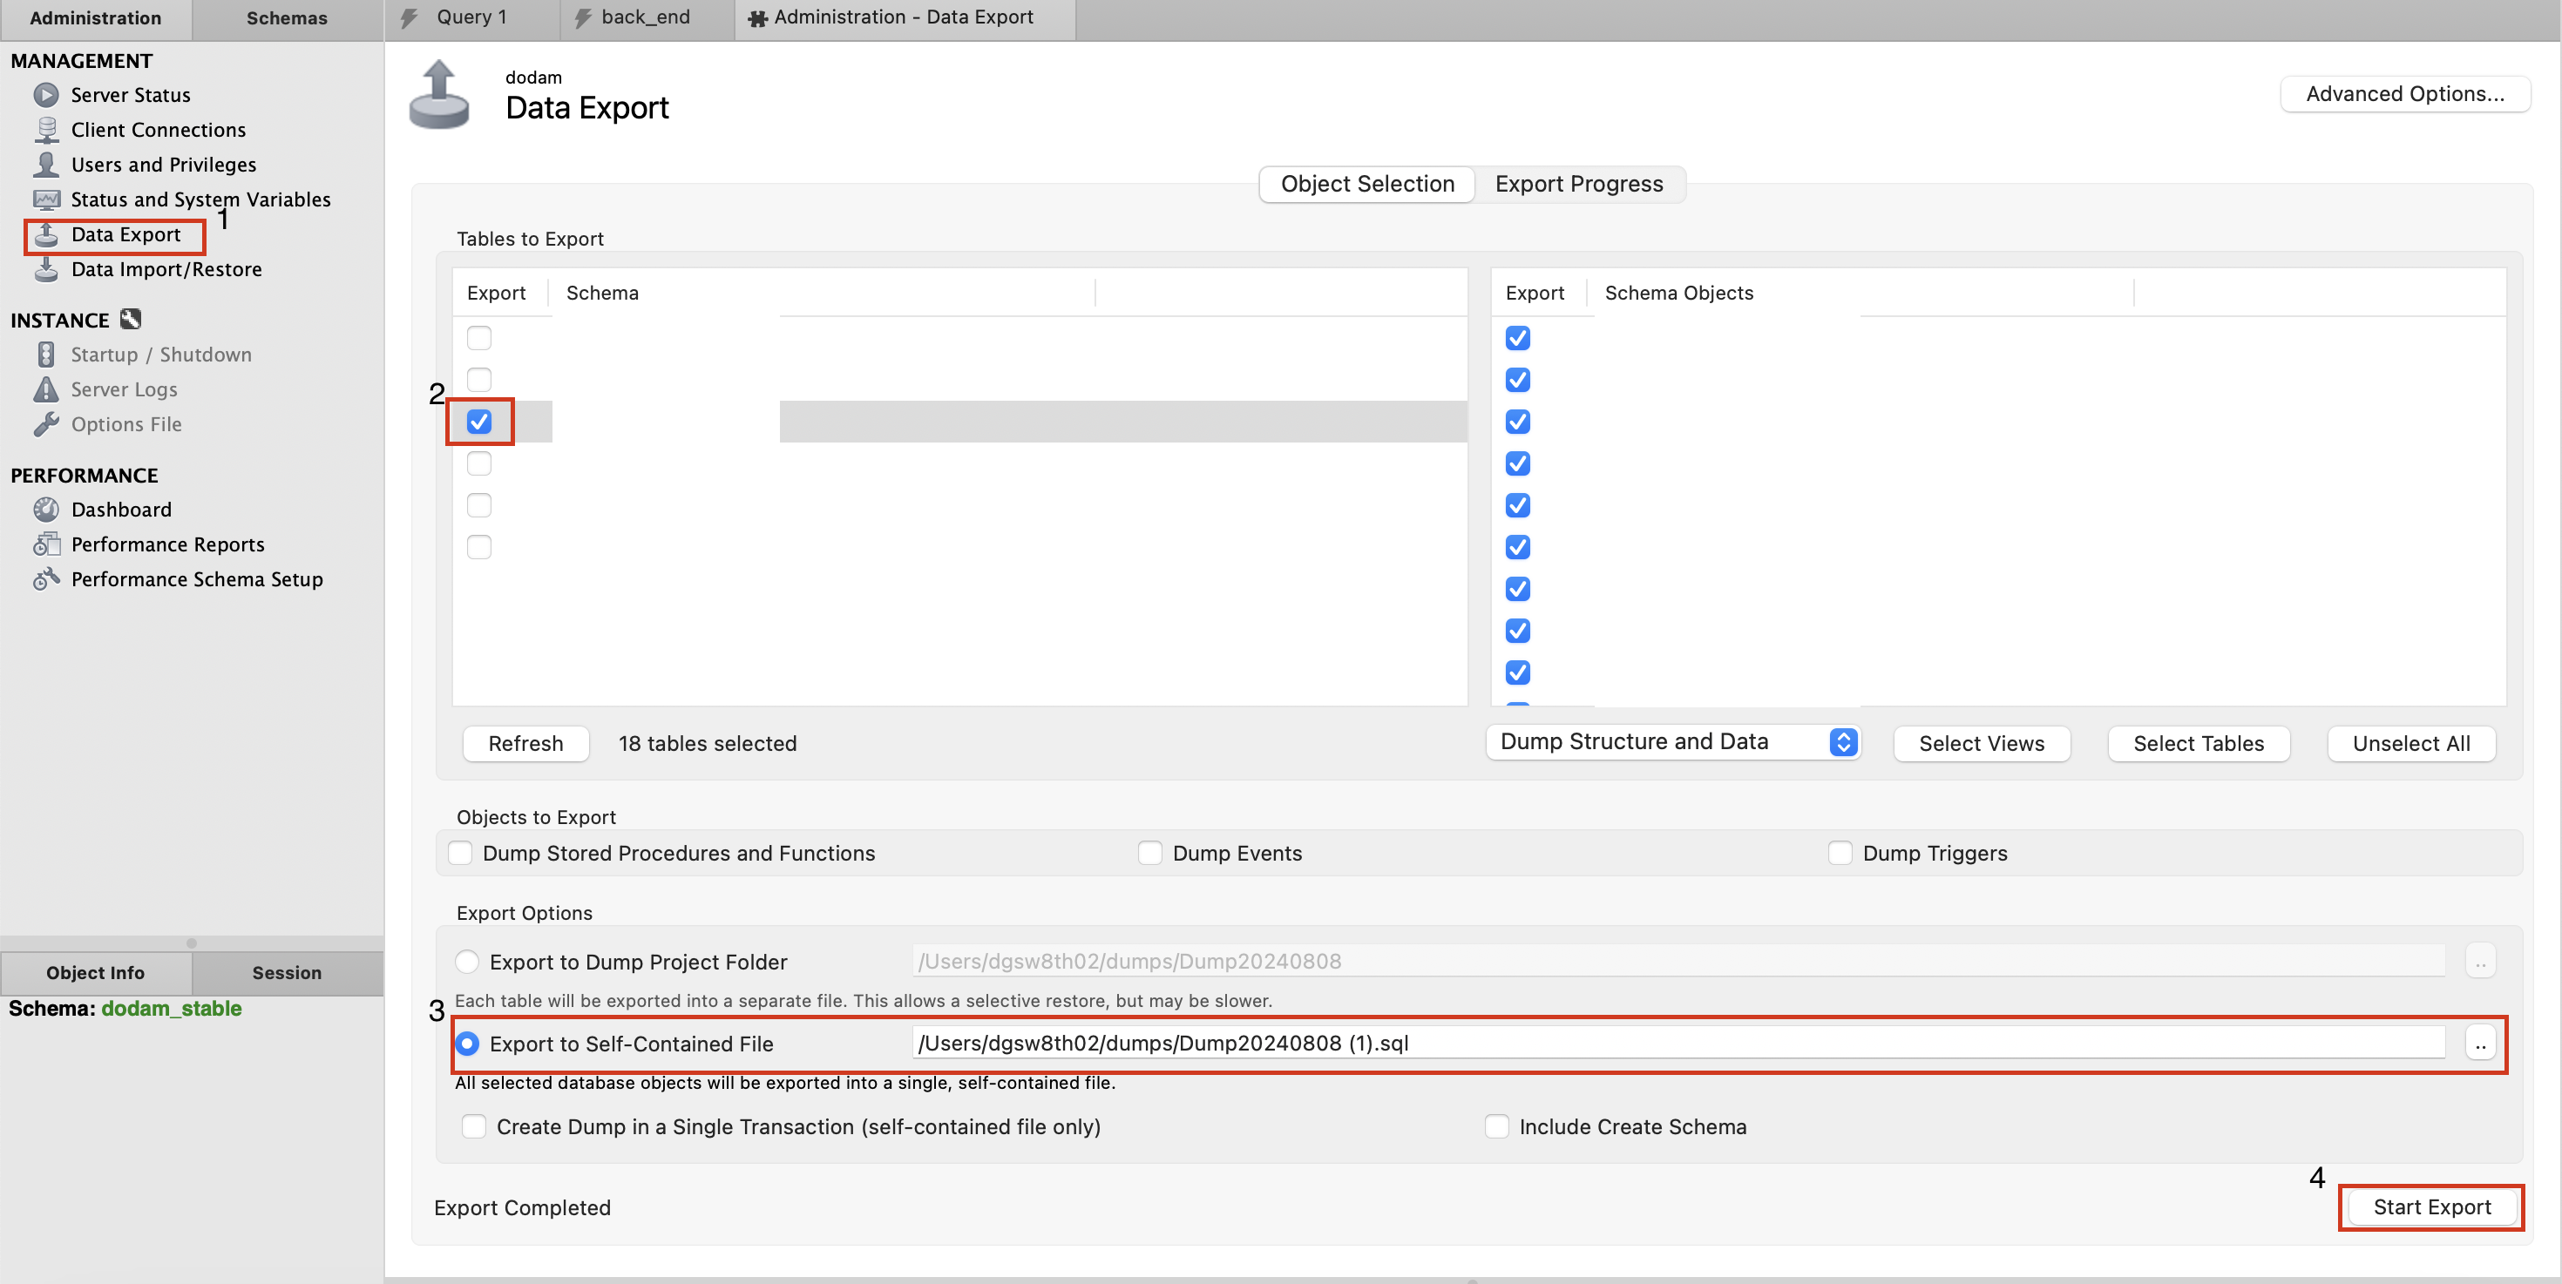Image resolution: width=2562 pixels, height=1284 pixels.
Task: Click the Options File wrench icon
Action: coord(45,424)
